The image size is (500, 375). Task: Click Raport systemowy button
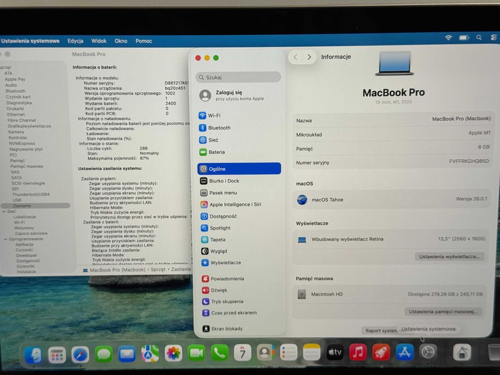point(380,331)
